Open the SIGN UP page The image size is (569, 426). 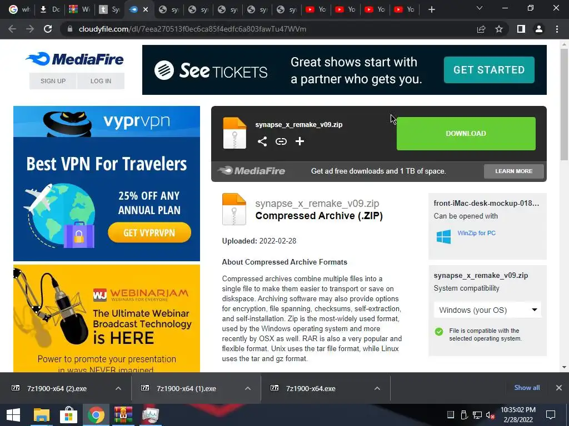(53, 81)
